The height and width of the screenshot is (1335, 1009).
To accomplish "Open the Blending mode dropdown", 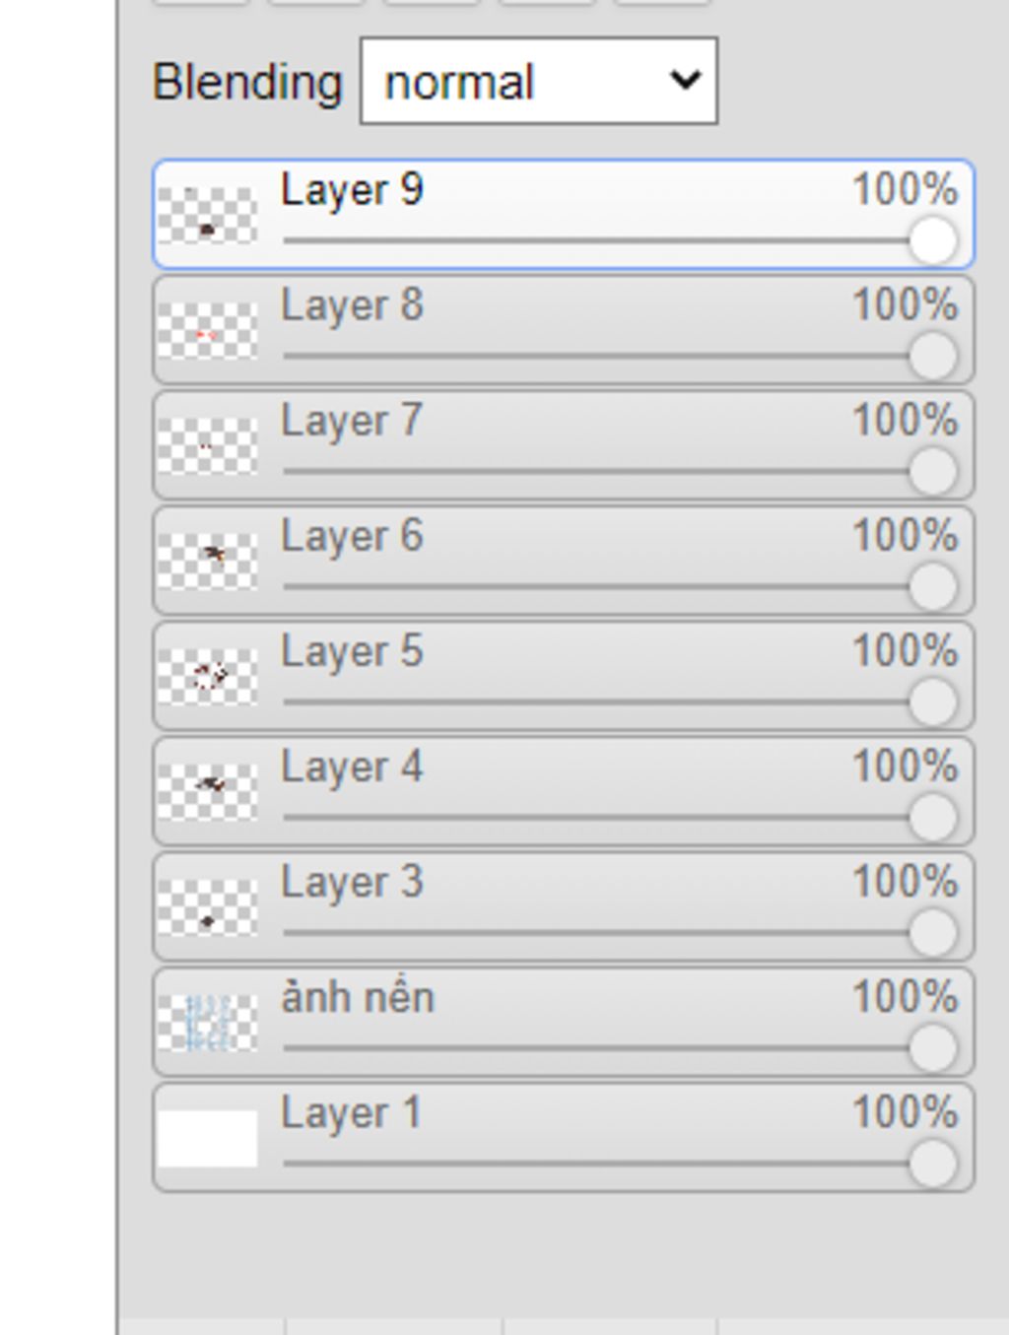I will click(x=539, y=81).
